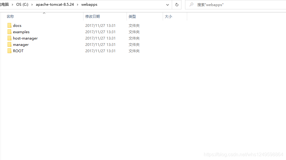Click the search magnifier icon

(x=191, y=5)
